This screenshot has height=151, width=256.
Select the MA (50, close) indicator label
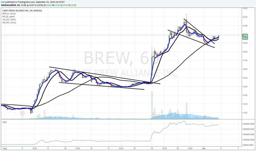click(9, 23)
